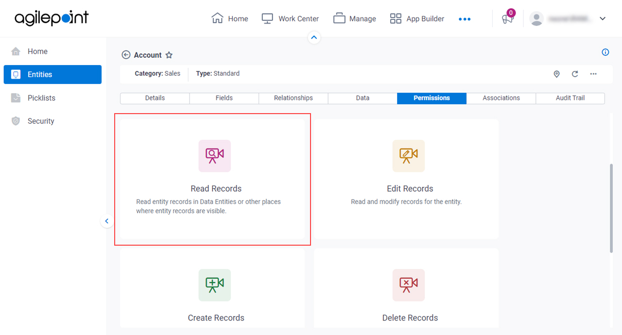Click the Create Records plus icon
The height and width of the screenshot is (335, 622).
(x=215, y=285)
